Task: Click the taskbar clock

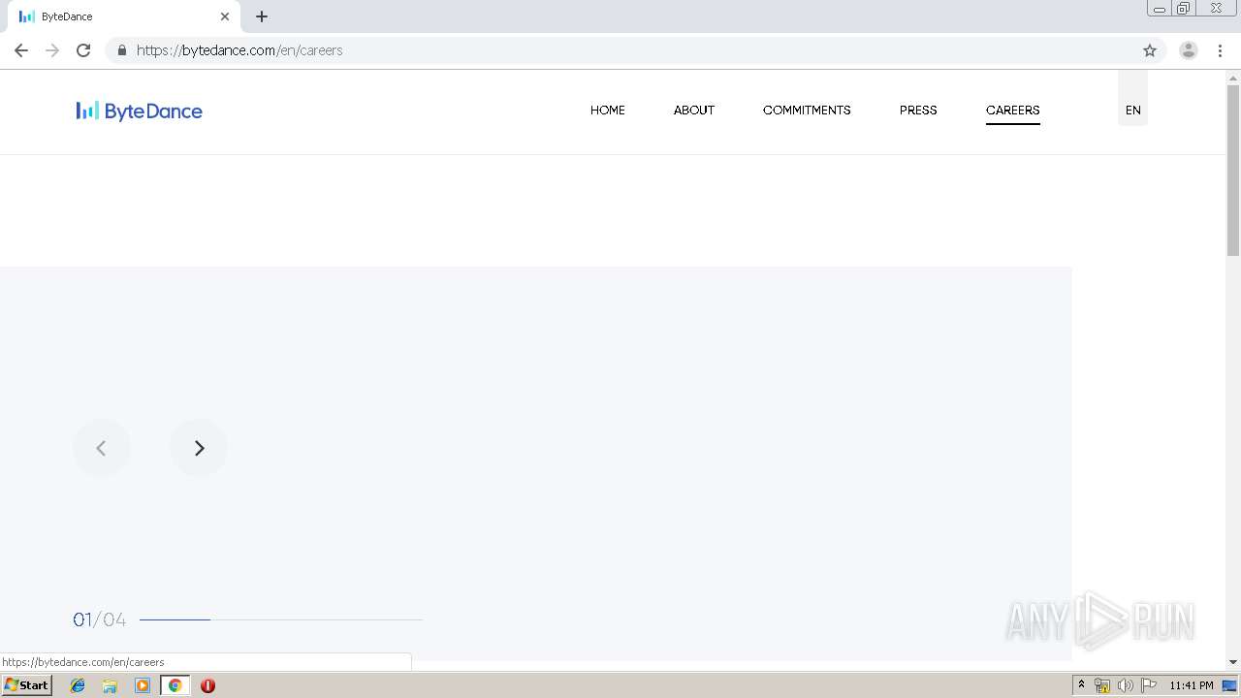Action: point(1192,685)
